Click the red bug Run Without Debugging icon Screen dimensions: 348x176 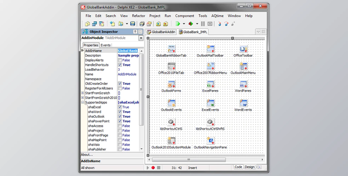click(x=191, y=24)
